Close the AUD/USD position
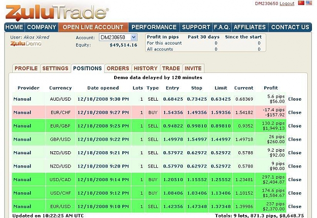 [x=295, y=99]
